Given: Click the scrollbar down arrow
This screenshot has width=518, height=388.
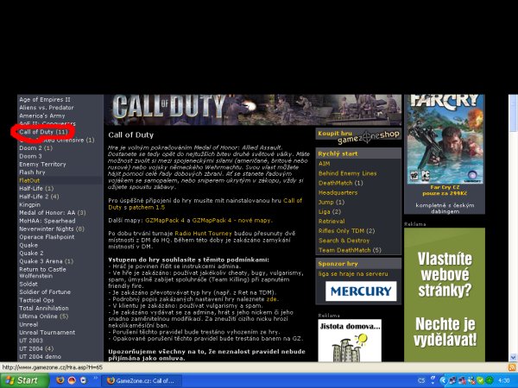Looking at the screenshot, I should (513, 357).
